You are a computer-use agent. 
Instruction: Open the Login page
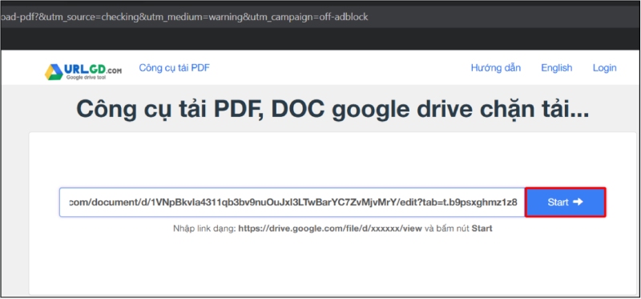[604, 68]
